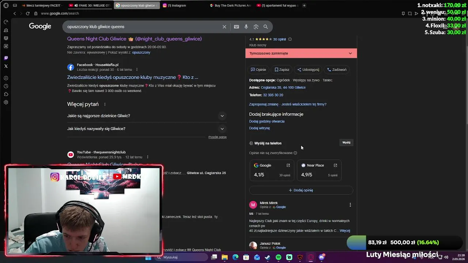Viewport: 468px width, 263px height.
Task: Click Dodaj godziny otwarcia link
Action: (x=267, y=121)
